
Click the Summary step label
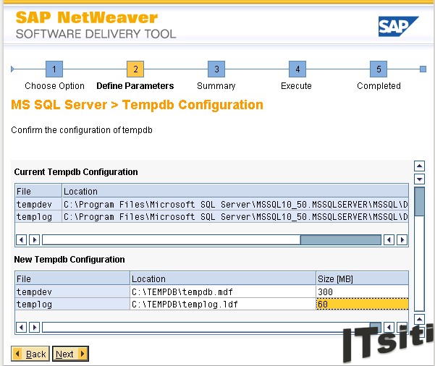pyautogui.click(x=216, y=86)
